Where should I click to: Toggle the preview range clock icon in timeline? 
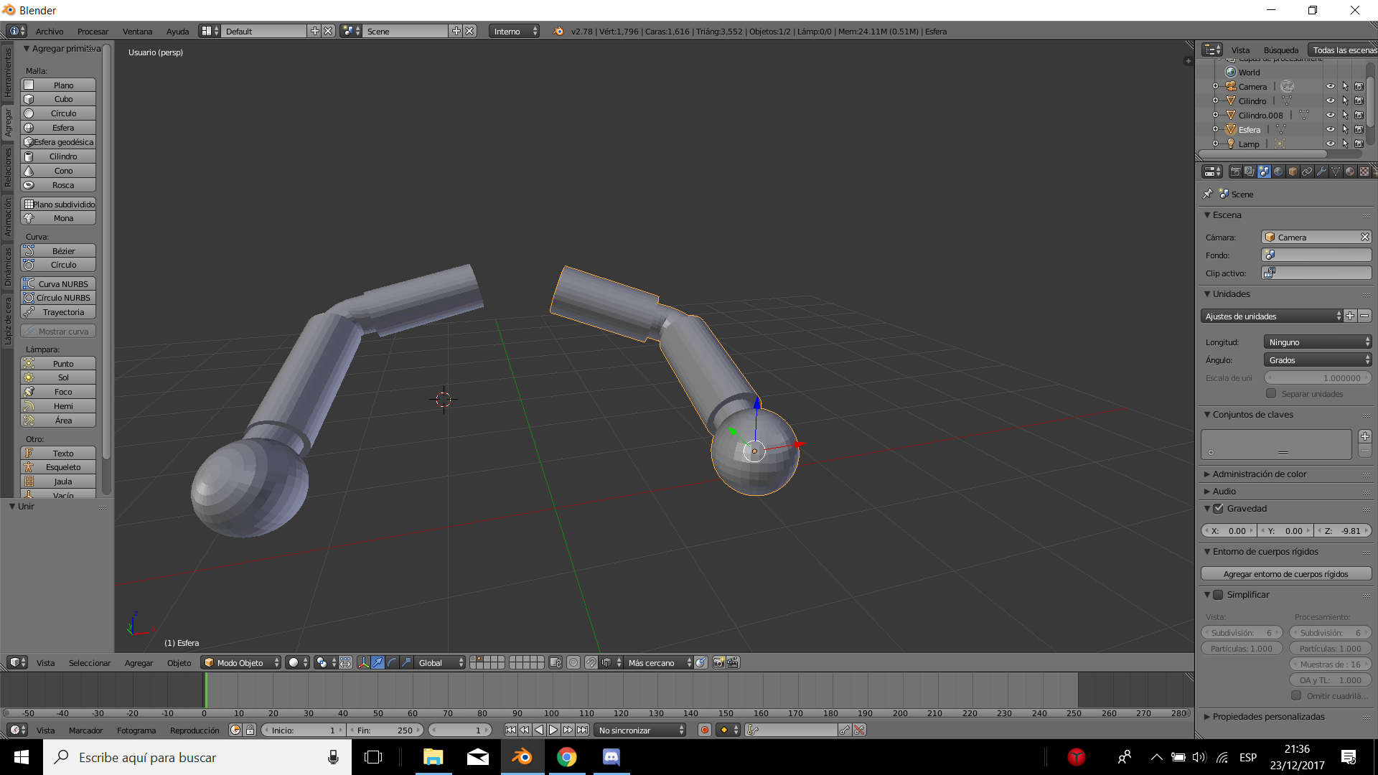click(x=235, y=730)
